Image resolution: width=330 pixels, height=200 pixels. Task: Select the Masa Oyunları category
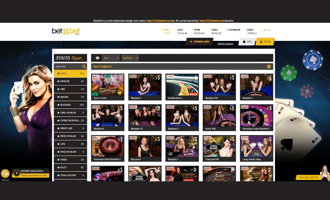(x=70, y=152)
